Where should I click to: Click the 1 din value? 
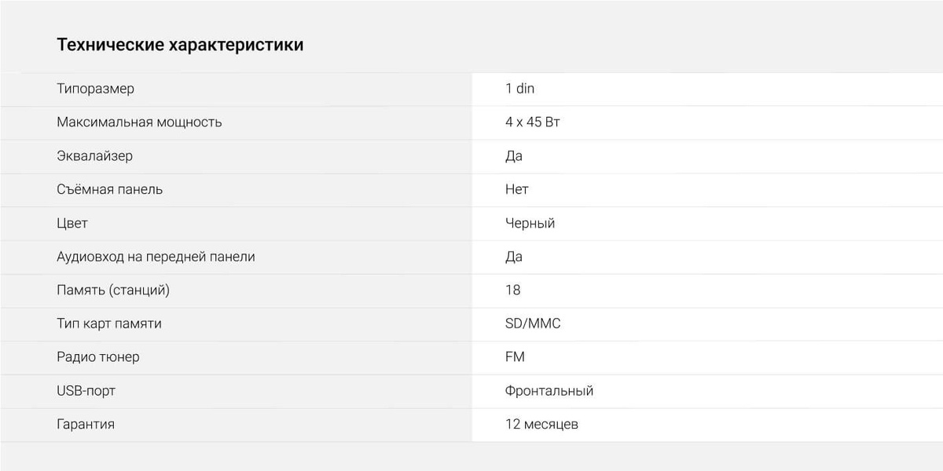click(519, 89)
